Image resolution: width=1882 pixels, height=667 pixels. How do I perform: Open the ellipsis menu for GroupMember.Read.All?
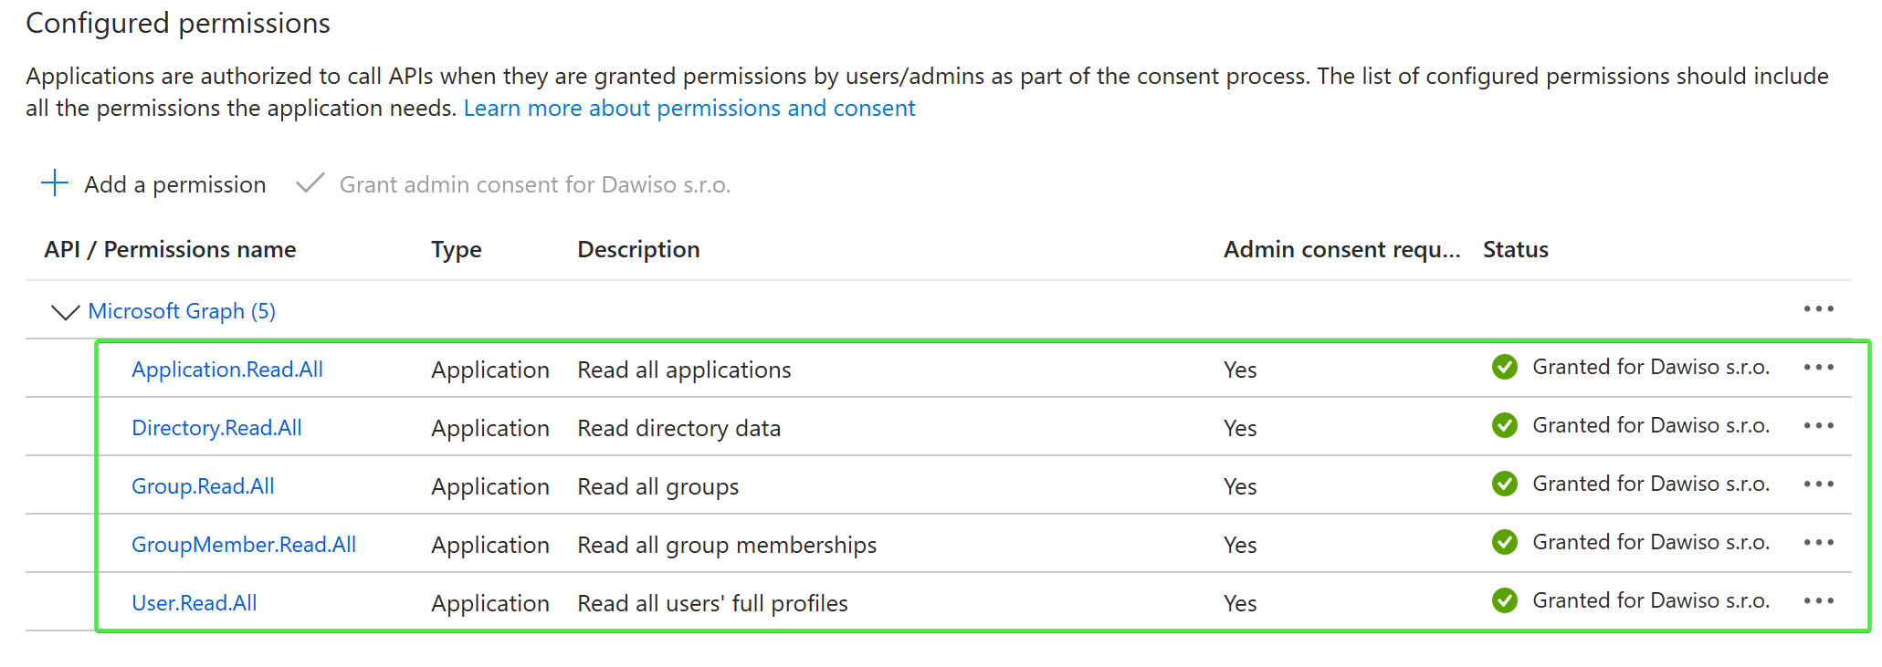(x=1818, y=543)
